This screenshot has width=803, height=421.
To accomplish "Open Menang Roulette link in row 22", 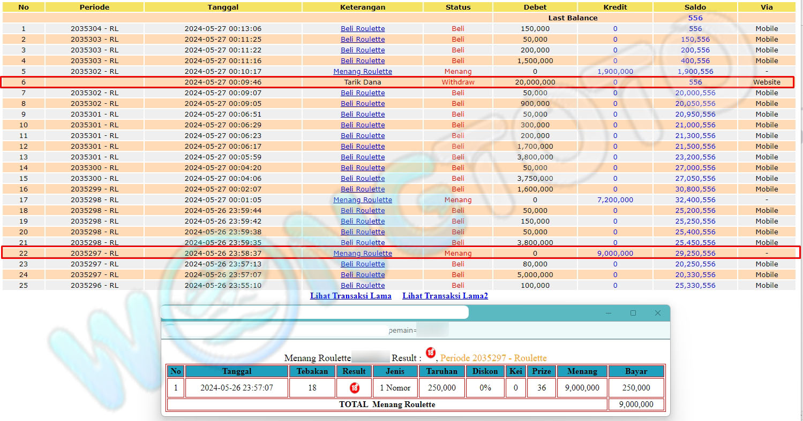I will (x=363, y=254).
